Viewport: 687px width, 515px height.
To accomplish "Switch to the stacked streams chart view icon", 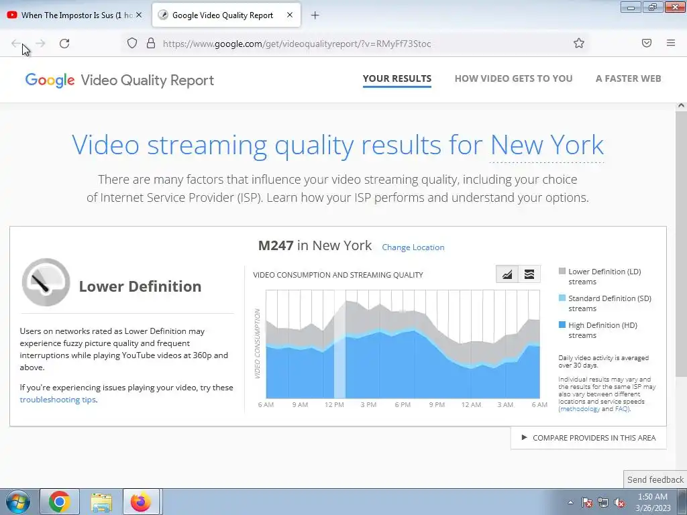I will pos(529,274).
